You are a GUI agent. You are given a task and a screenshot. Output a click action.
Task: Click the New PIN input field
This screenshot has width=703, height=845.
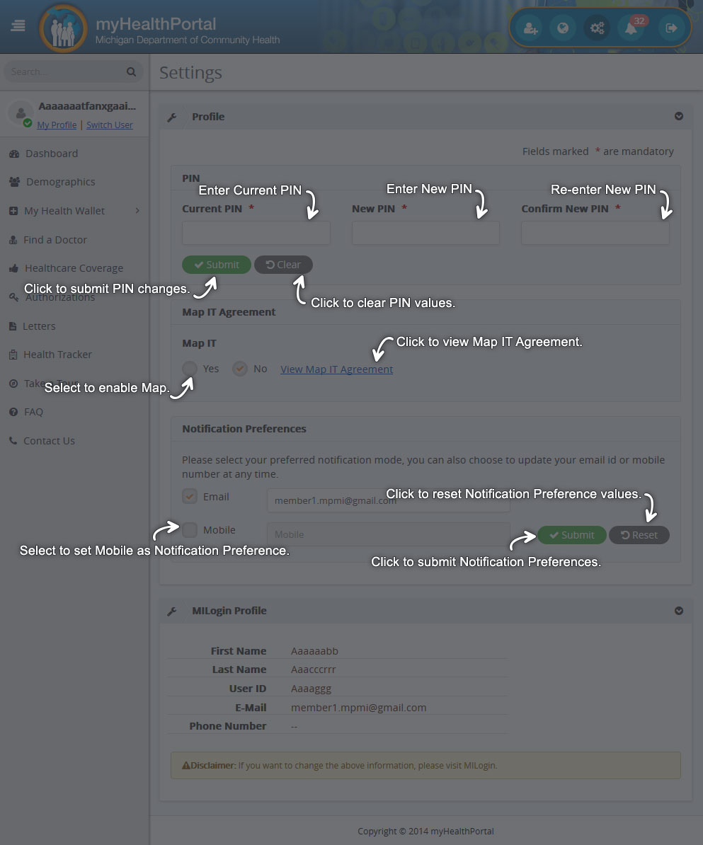click(x=426, y=234)
